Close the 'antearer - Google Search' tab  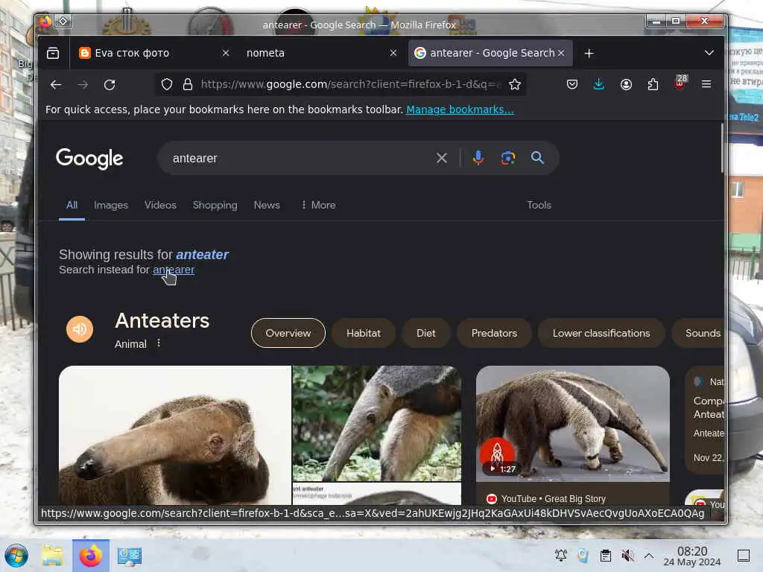tap(561, 53)
